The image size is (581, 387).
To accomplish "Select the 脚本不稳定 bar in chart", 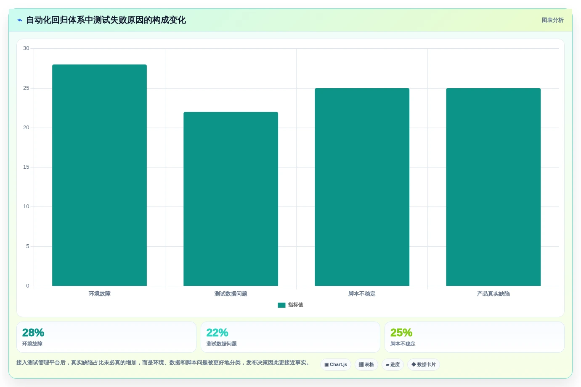I will click(362, 187).
